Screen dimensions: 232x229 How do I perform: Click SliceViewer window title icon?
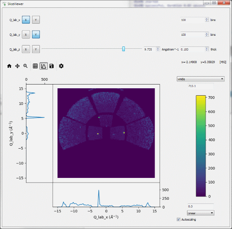(5, 4)
